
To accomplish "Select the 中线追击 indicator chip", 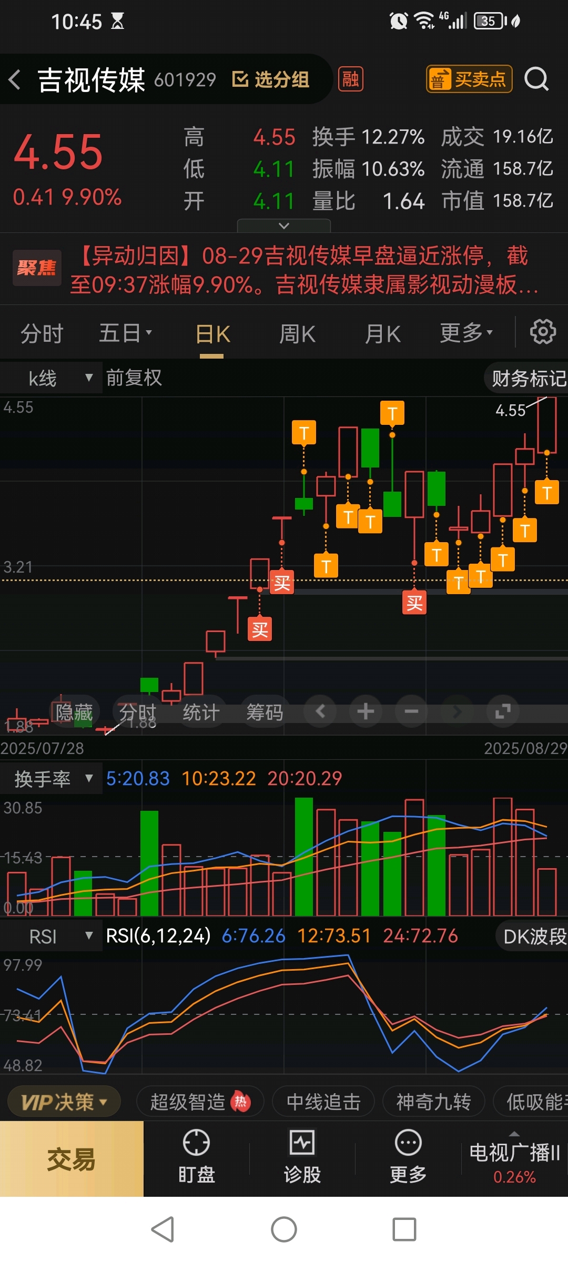I will point(323,1102).
